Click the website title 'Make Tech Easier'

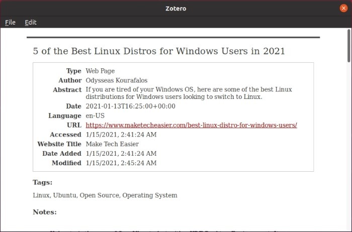tap(112, 144)
